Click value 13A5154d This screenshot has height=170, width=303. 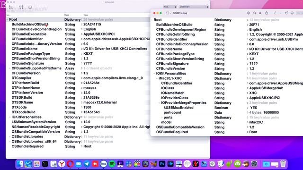point(91,112)
